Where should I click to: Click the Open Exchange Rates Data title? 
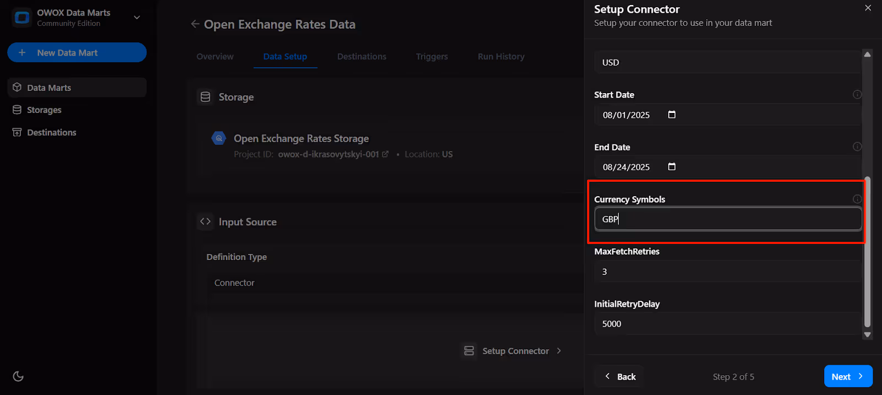click(x=279, y=24)
